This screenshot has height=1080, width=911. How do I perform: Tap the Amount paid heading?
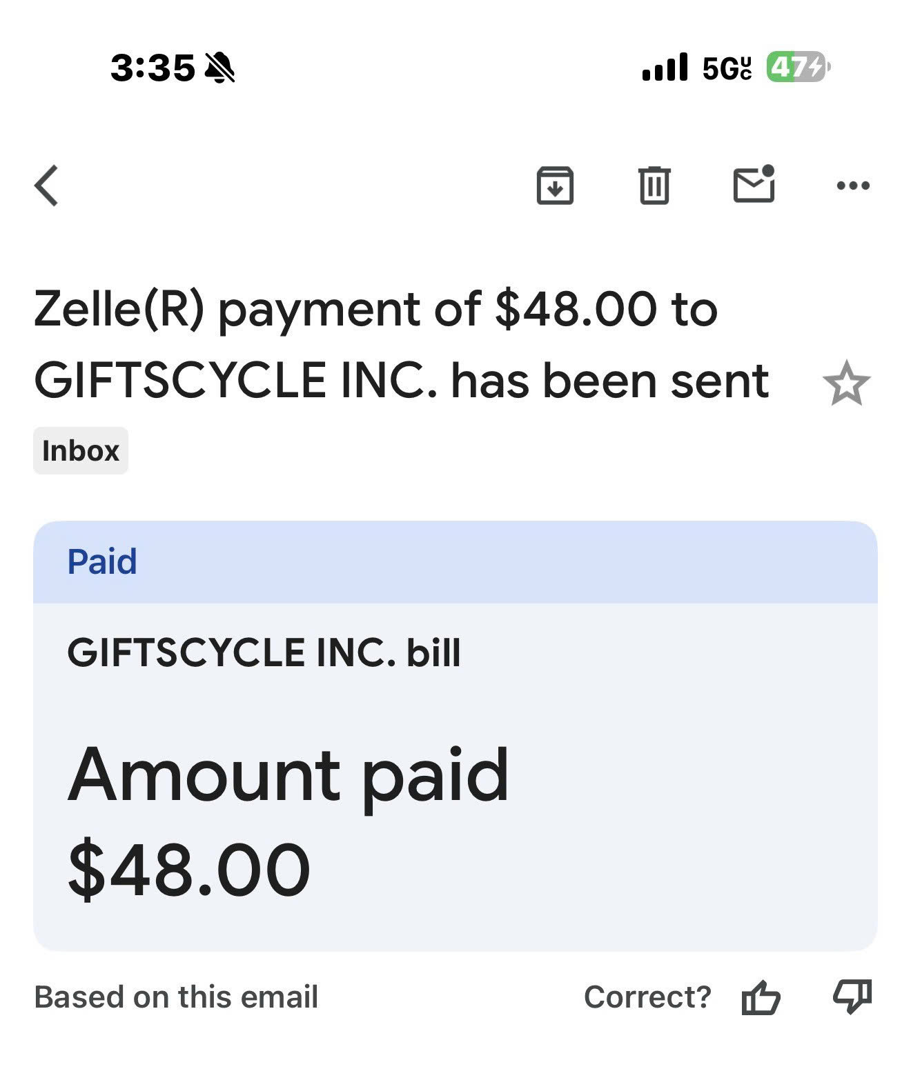[288, 775]
